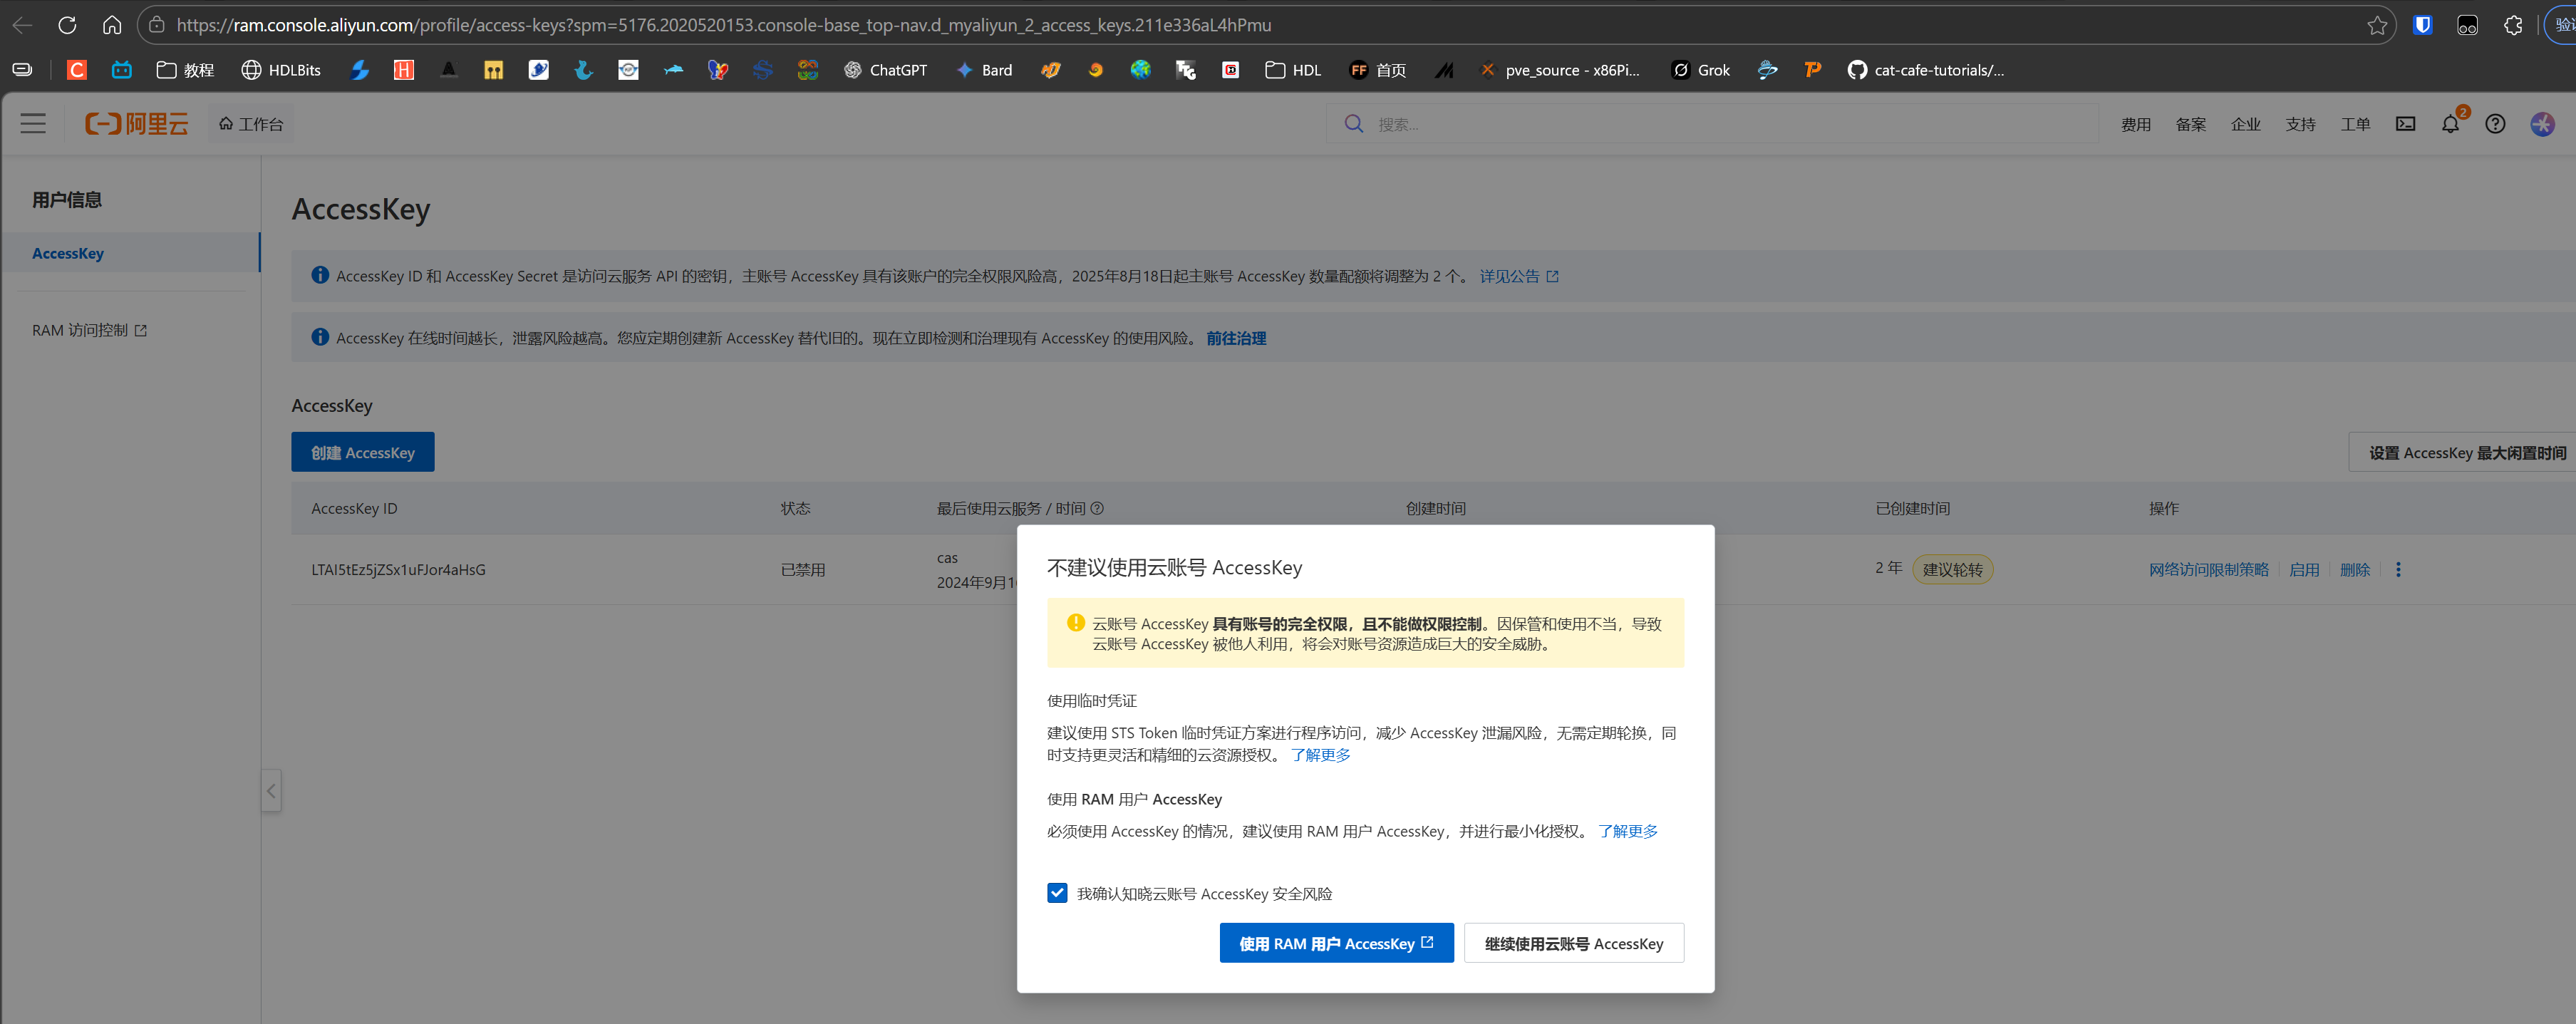
Task: Open the browser extensions puzzle icon
Action: point(2512,25)
